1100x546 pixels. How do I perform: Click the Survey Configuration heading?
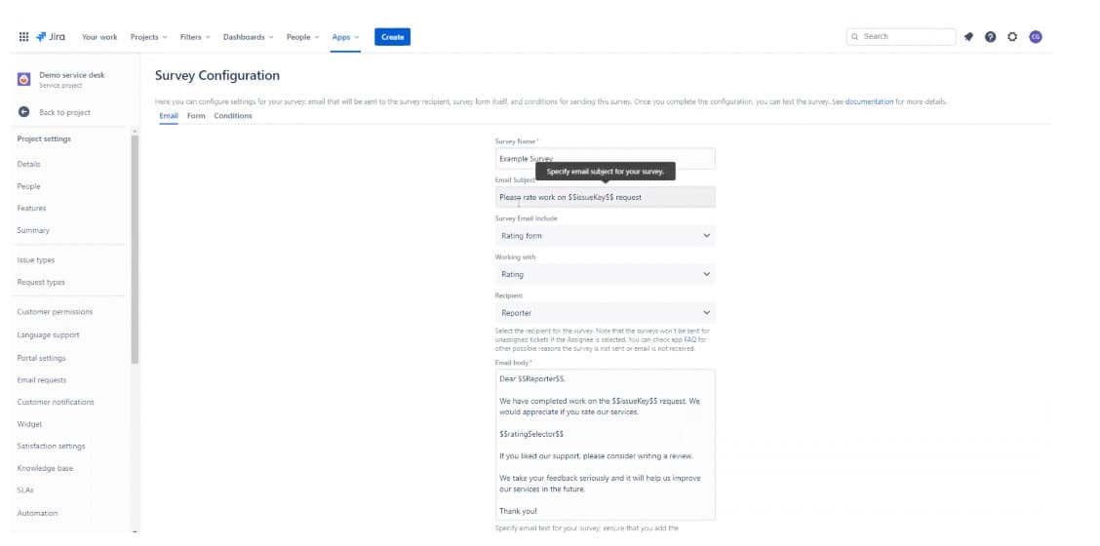[x=217, y=76]
